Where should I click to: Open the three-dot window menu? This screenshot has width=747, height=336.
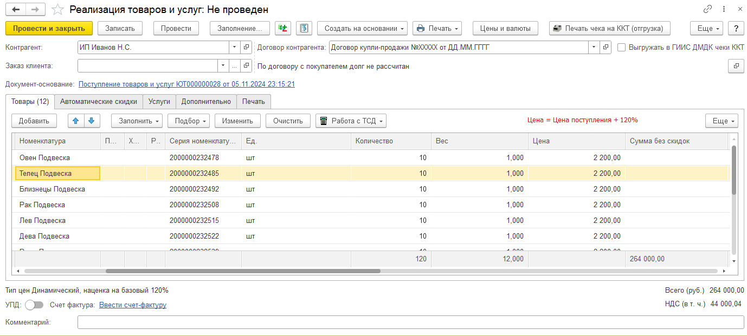coord(724,9)
